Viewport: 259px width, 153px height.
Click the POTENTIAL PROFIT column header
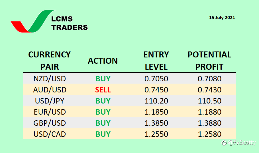pos(209,61)
